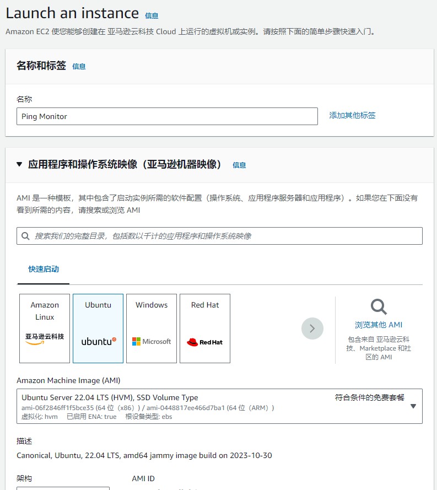Screen dimensions: 437x490
Task: Click the Amazon Machine Image (AMI) label
Action: (68, 380)
